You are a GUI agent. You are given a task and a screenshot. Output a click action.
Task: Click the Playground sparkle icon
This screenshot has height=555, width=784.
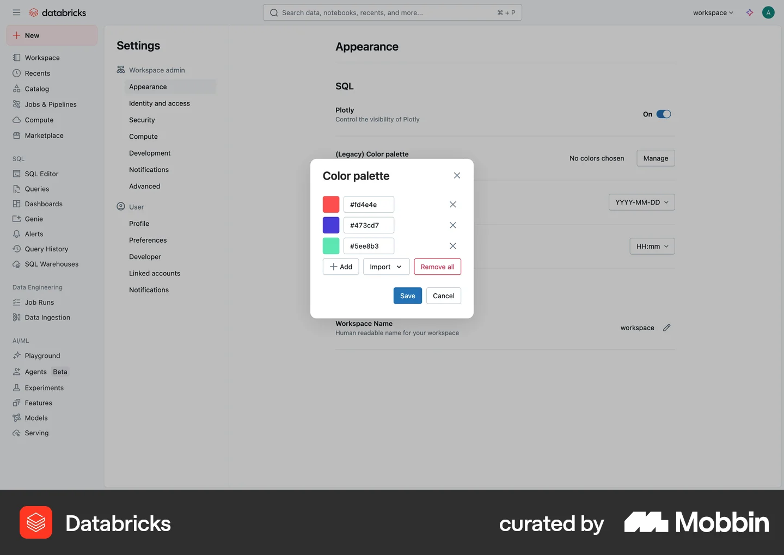16,355
